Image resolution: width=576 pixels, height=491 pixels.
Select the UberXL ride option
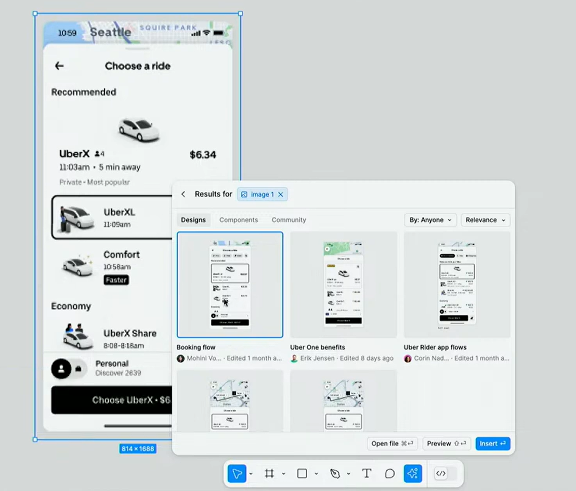coord(112,217)
